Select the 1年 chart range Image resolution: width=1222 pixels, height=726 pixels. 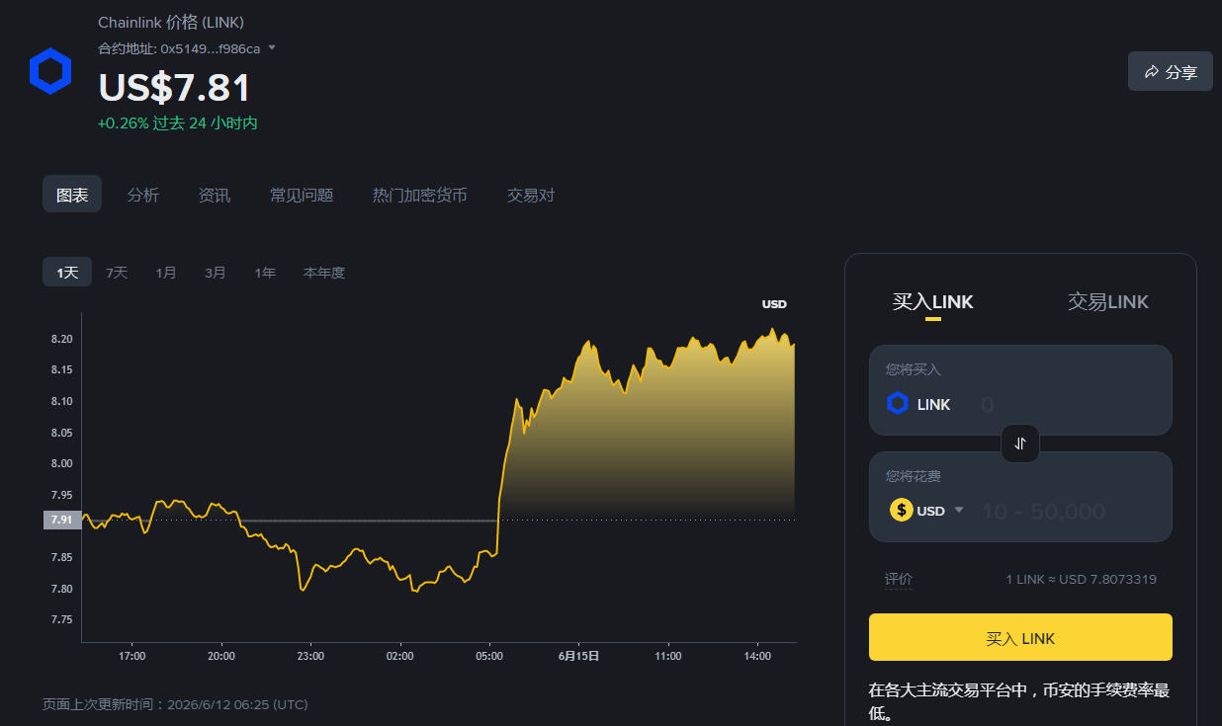tap(265, 272)
